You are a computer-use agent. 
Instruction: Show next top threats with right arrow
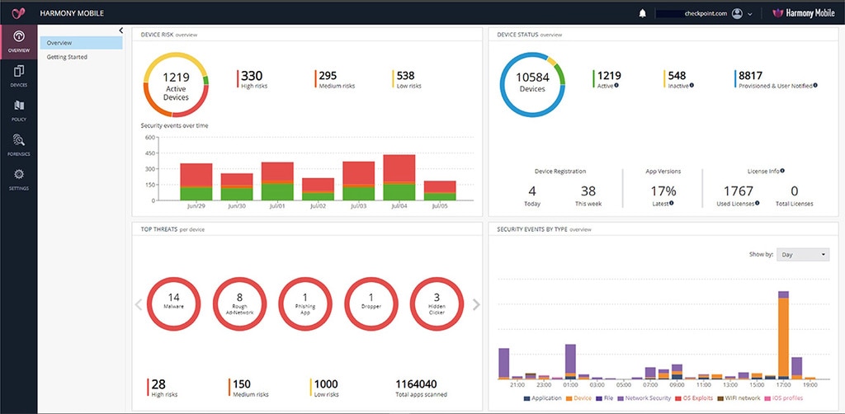point(476,304)
